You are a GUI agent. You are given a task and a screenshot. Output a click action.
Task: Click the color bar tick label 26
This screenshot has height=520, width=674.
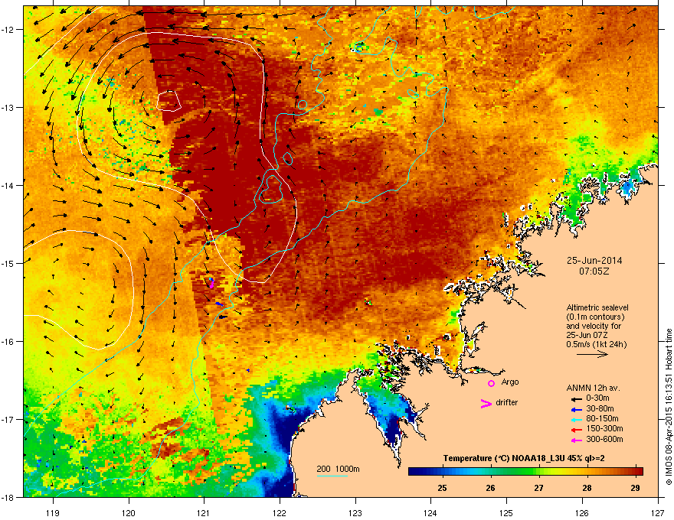tap(490, 488)
